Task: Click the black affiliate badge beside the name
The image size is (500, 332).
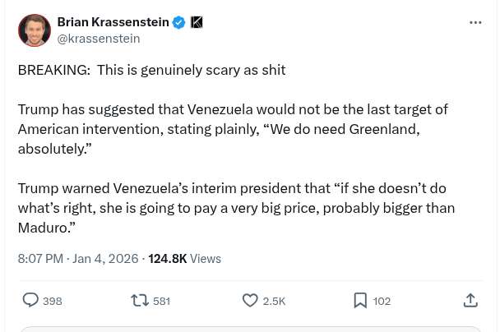Action: click(197, 22)
